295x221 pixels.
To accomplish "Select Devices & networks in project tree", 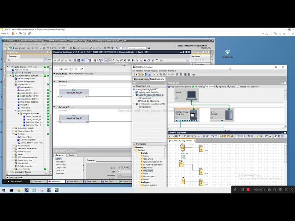I will pos(23,73).
